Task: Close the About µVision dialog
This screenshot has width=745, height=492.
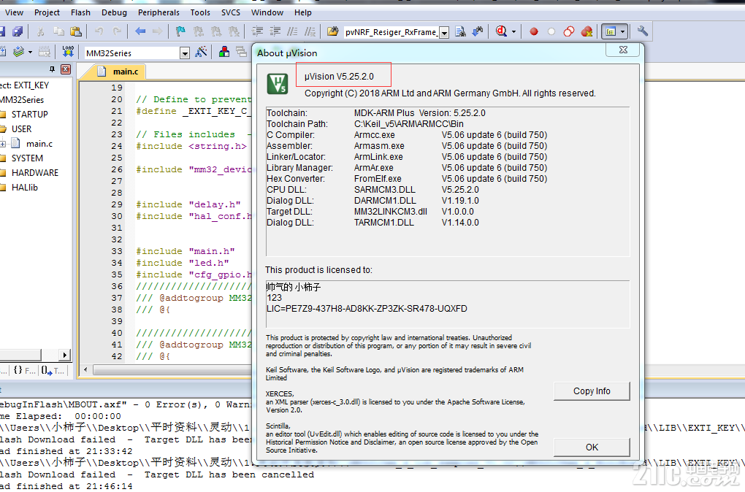Action: pyautogui.click(x=623, y=50)
